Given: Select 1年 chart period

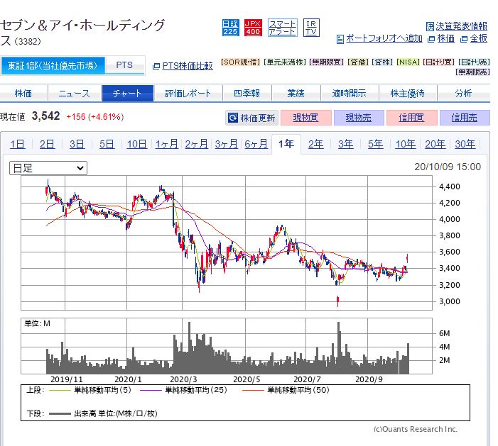Looking at the screenshot, I should coord(286,144).
